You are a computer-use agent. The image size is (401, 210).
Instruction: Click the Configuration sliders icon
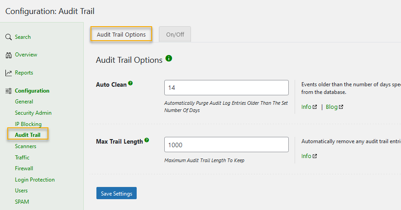tap(8, 91)
